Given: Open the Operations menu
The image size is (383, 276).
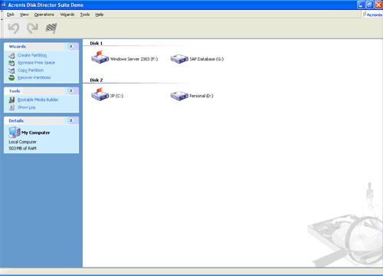Looking at the screenshot, I should 44,15.
